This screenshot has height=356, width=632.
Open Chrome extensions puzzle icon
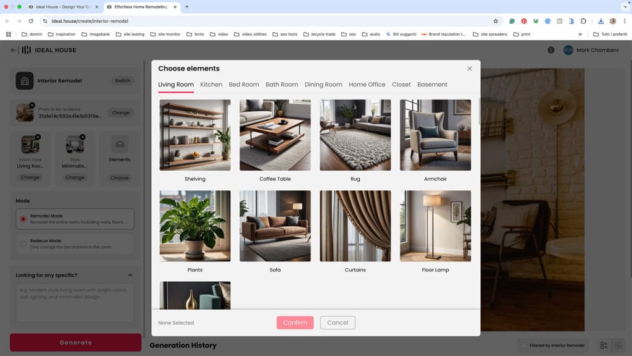tap(583, 21)
